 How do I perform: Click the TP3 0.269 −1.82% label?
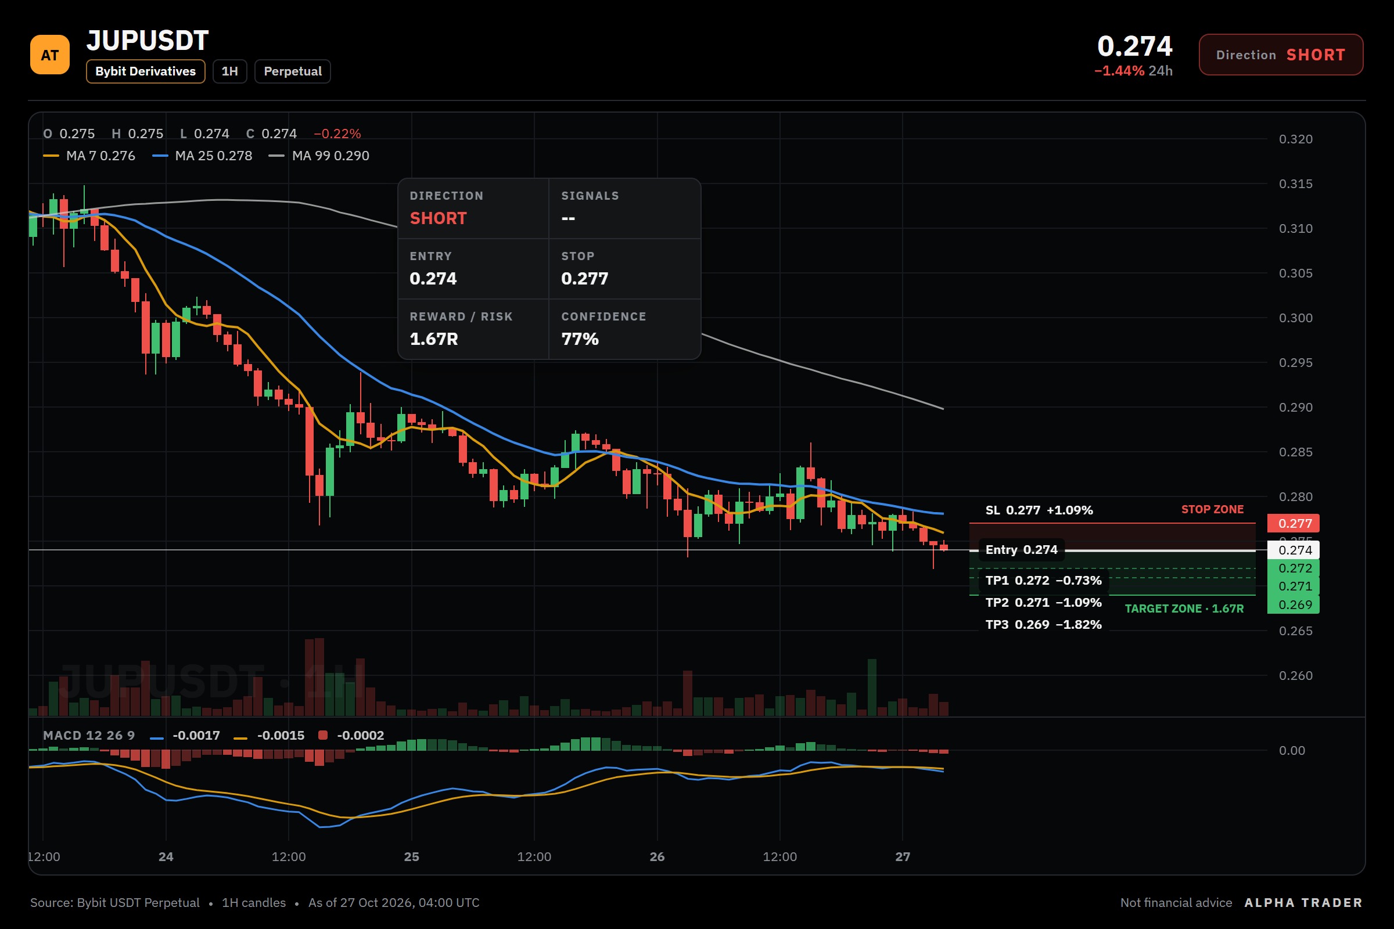coord(1043,625)
